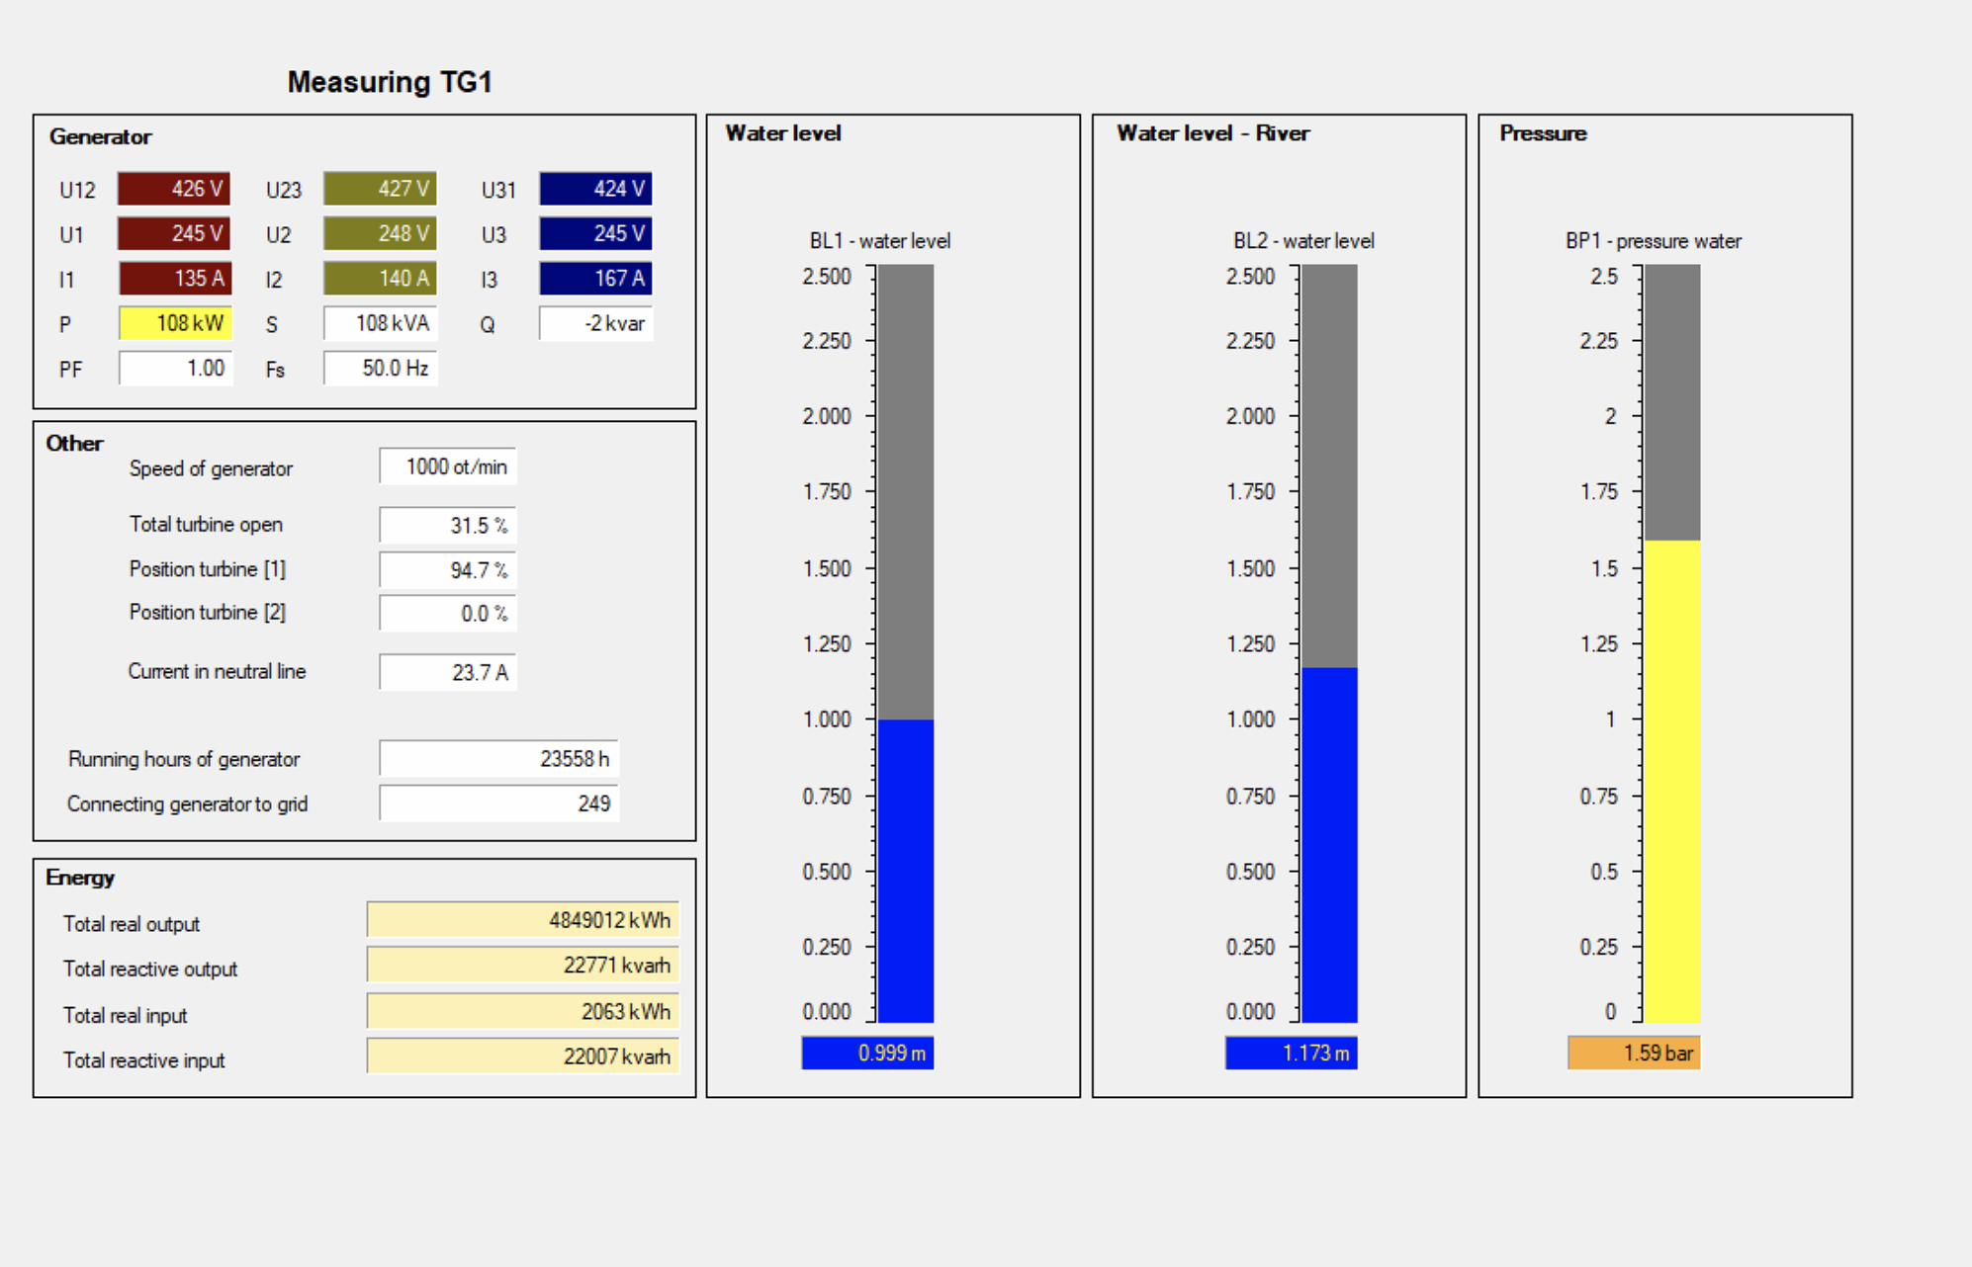Click the Other panel heading
The width and height of the screenshot is (1972, 1267).
click(x=74, y=443)
